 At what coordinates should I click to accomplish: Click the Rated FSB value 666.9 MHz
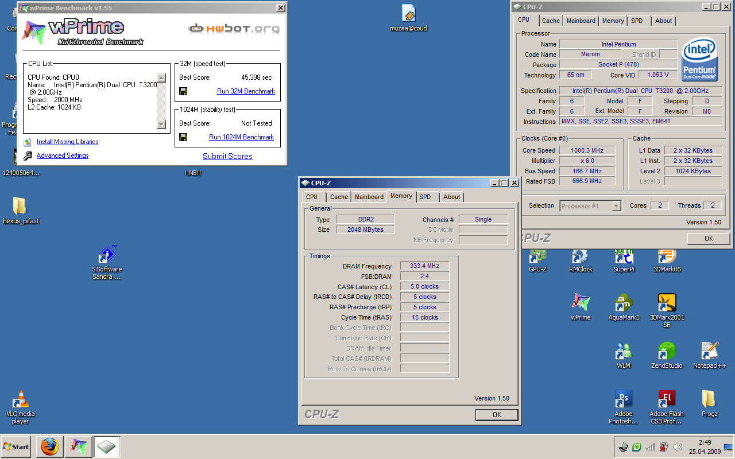click(x=587, y=181)
